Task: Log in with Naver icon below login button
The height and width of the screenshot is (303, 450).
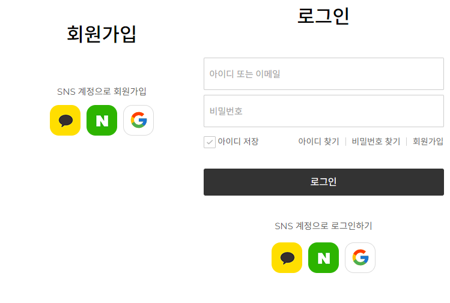Action: (323, 258)
